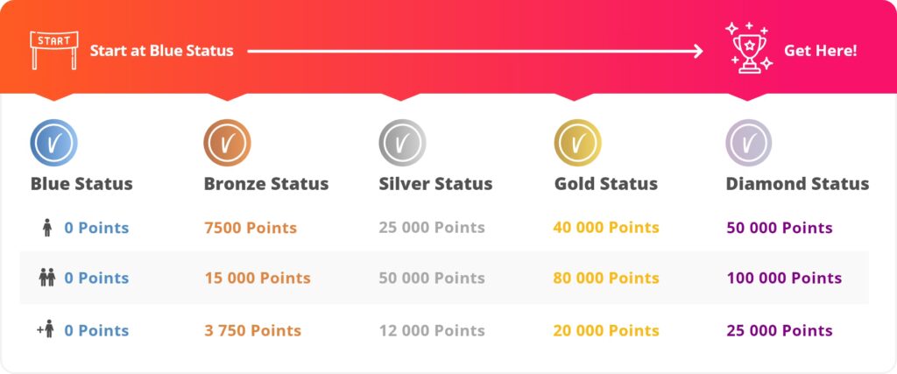
Task: Click the START banner icon
Action: pyautogui.click(x=53, y=49)
